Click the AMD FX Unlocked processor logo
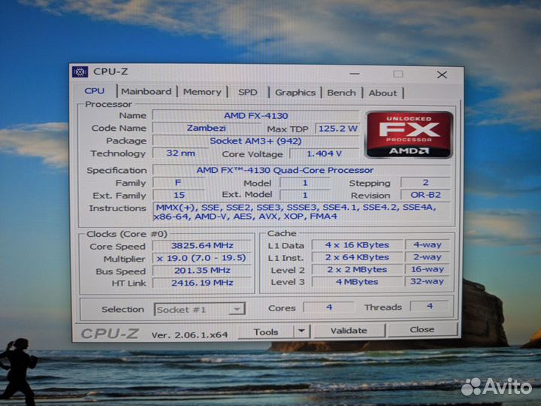The width and height of the screenshot is (541, 406). (x=410, y=135)
